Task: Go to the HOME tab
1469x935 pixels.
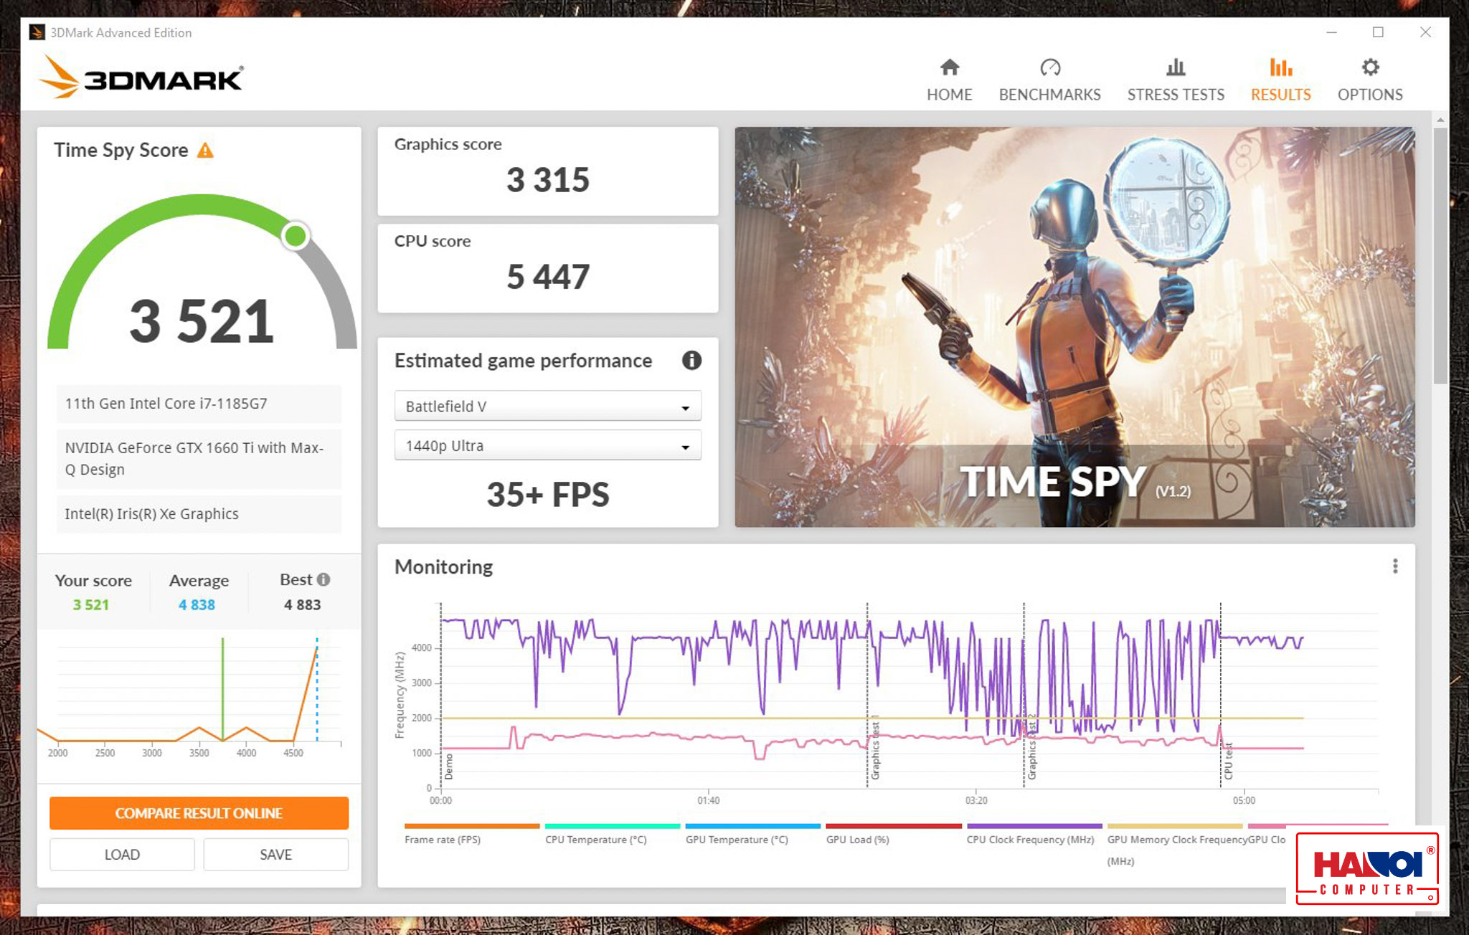Action: [x=949, y=80]
